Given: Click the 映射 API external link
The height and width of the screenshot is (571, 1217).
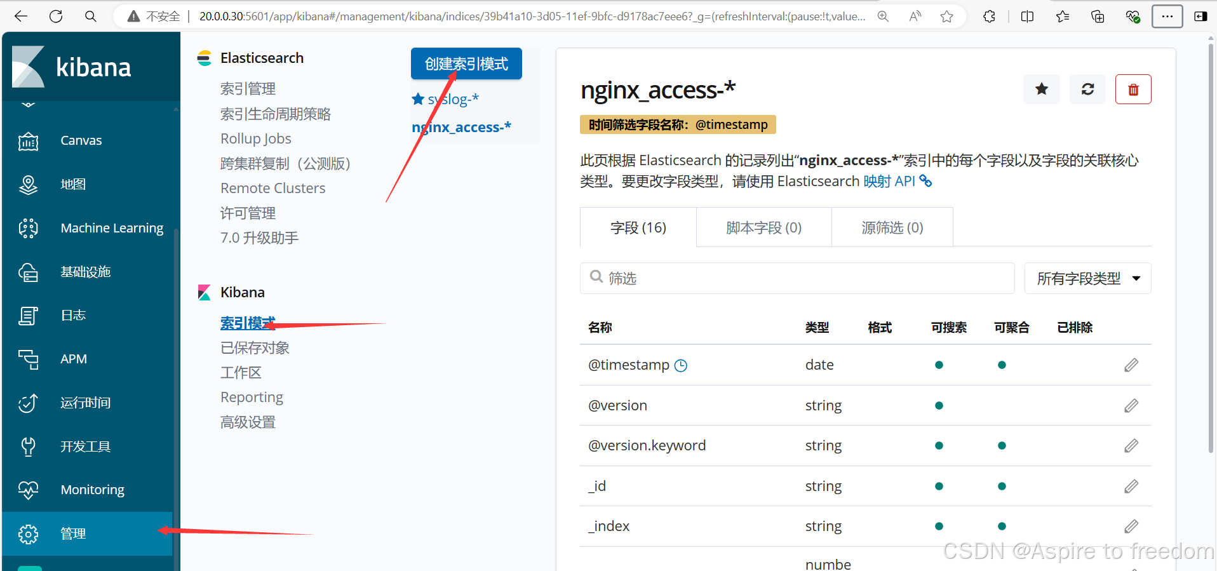Looking at the screenshot, I should coord(898,182).
